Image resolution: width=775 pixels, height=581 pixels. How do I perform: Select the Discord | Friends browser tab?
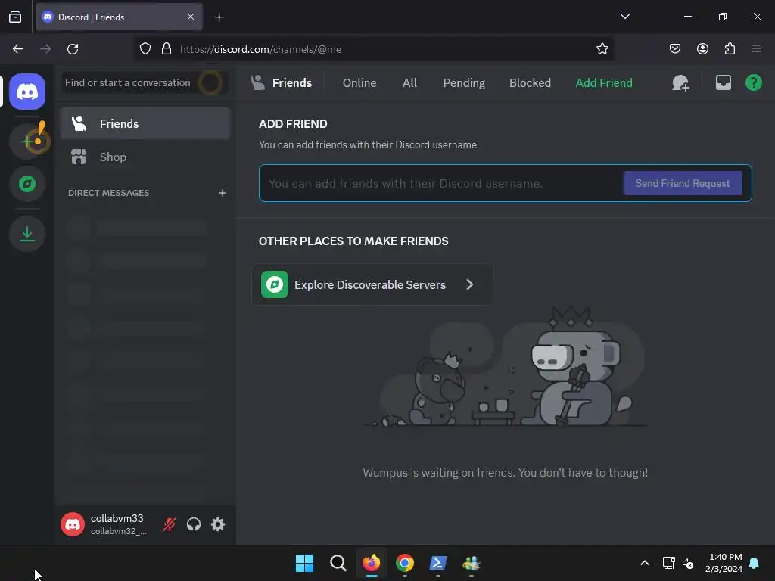tap(119, 17)
